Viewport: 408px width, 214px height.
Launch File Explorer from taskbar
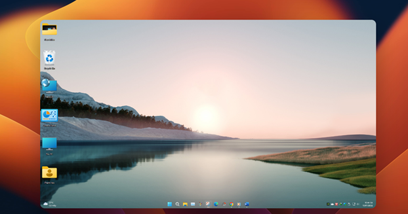[185, 204]
